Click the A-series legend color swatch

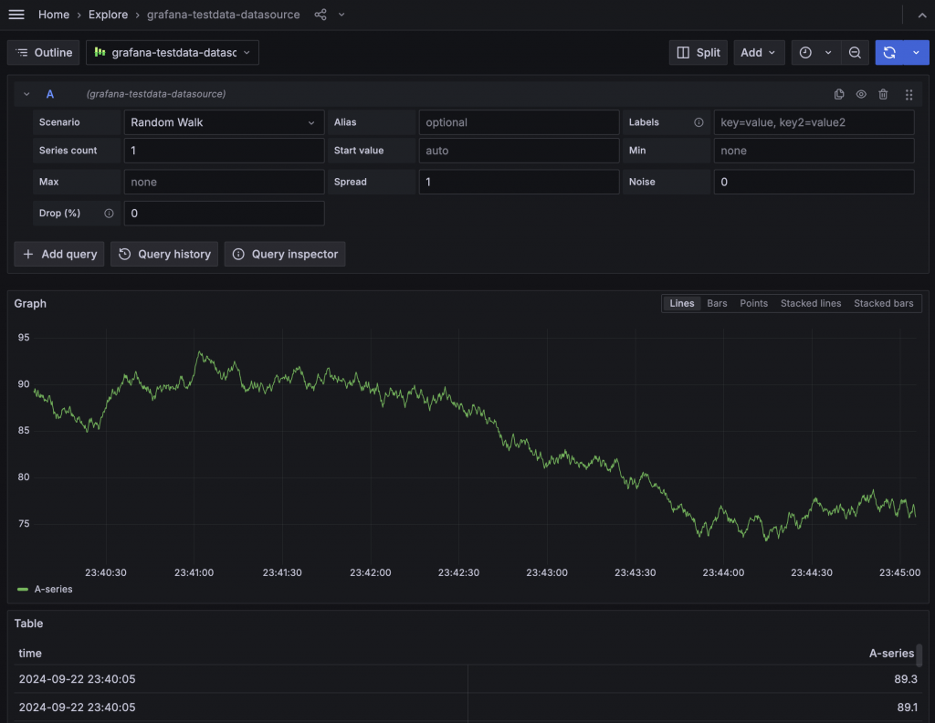[23, 589]
